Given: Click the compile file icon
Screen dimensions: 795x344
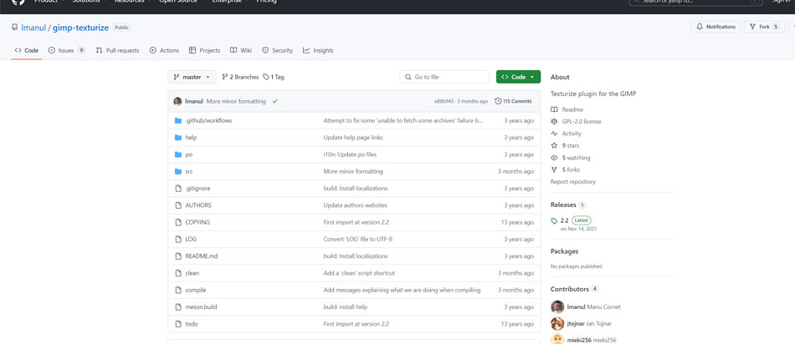Looking at the screenshot, I should 178,290.
